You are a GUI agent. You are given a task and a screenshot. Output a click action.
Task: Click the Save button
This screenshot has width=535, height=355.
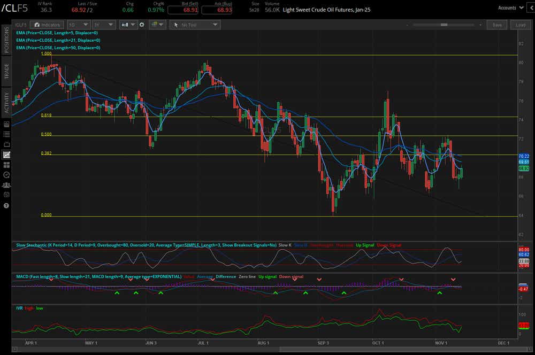[x=497, y=25]
